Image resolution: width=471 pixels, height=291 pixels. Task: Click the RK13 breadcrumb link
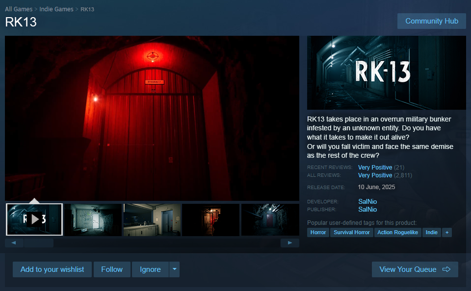(87, 9)
